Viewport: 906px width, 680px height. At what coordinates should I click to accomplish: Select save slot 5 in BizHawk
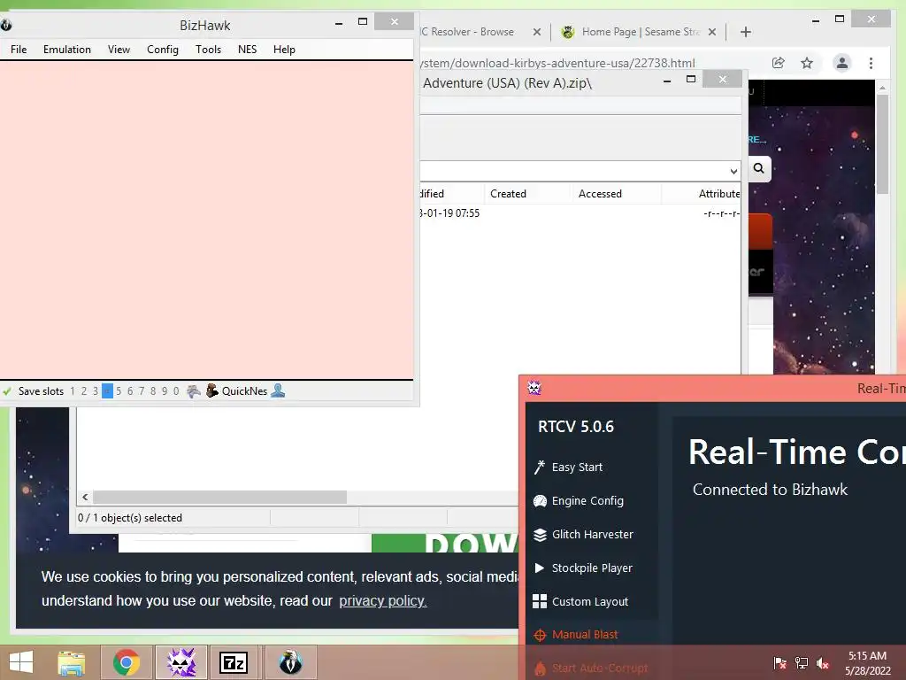pos(119,391)
